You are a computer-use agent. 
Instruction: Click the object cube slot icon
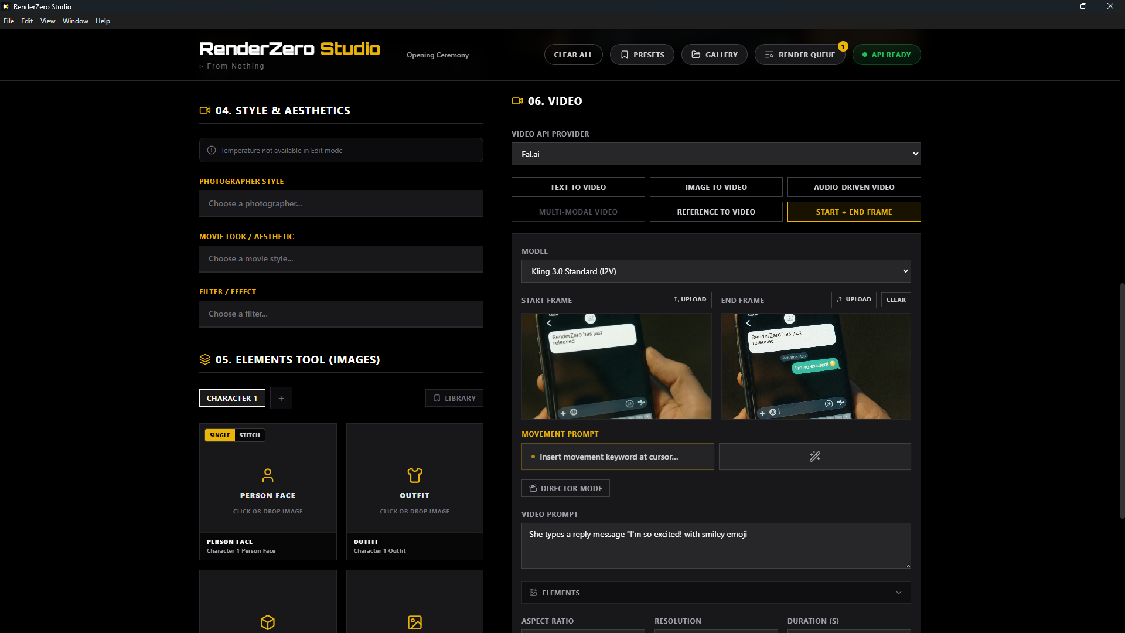point(268,622)
